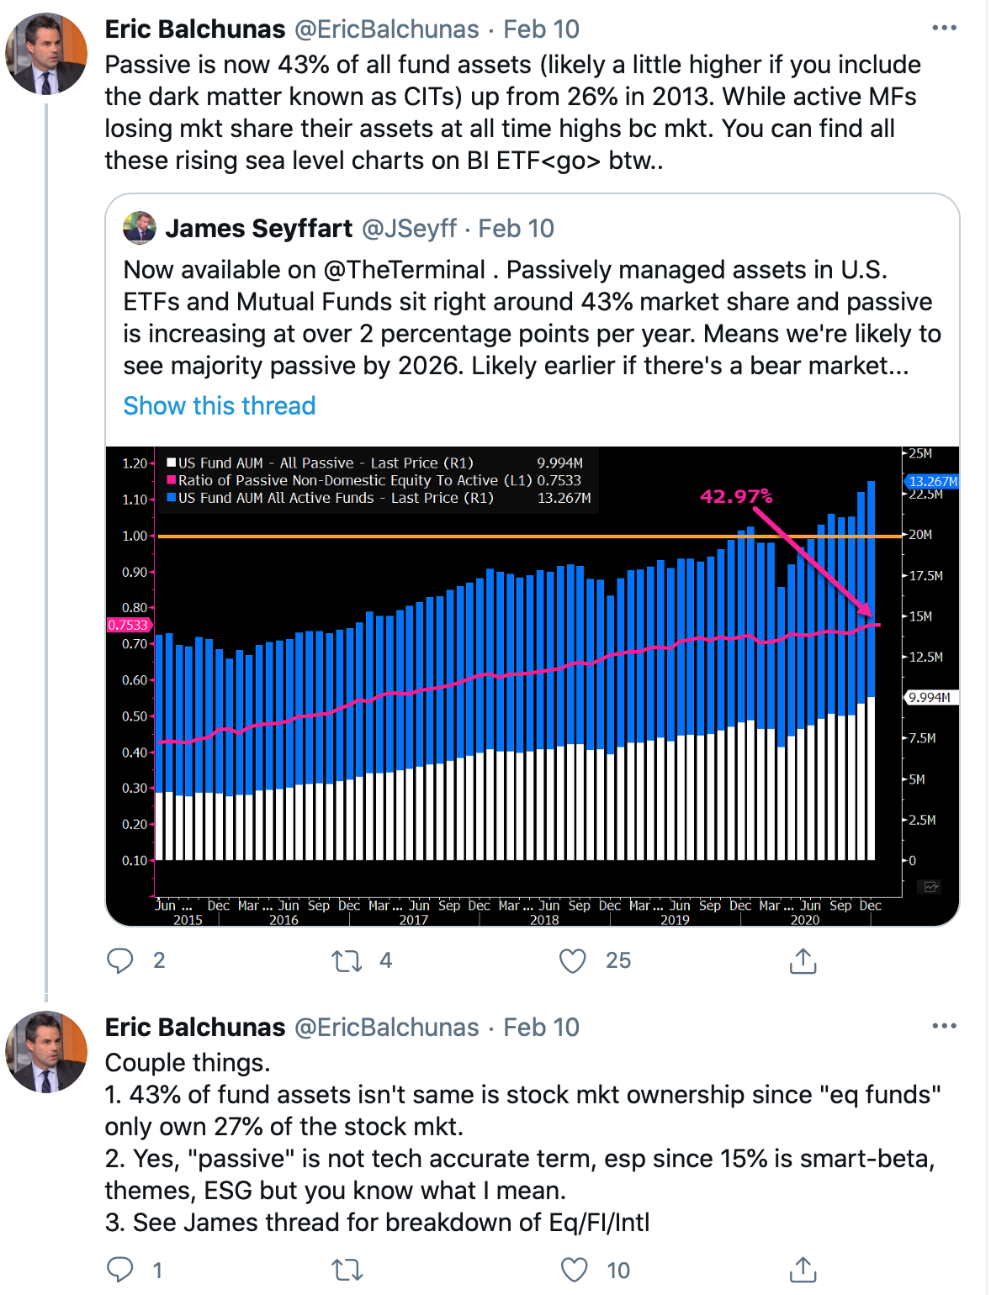
Task: Reply to the first Eric Balchunas tweet
Action: click(x=120, y=960)
